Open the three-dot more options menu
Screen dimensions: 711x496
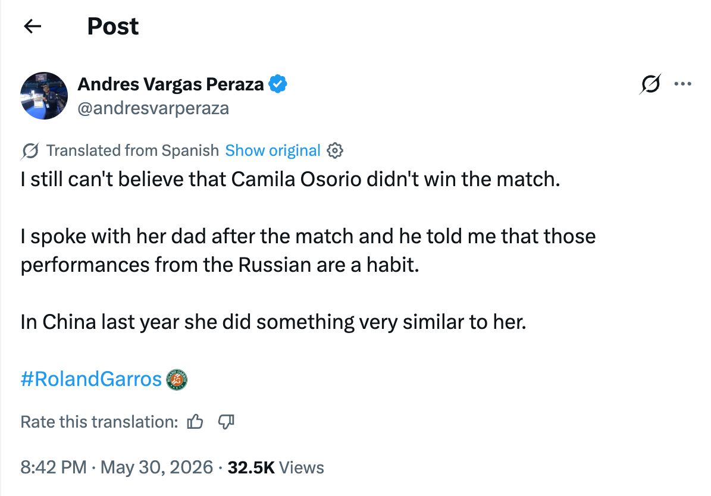pos(682,84)
